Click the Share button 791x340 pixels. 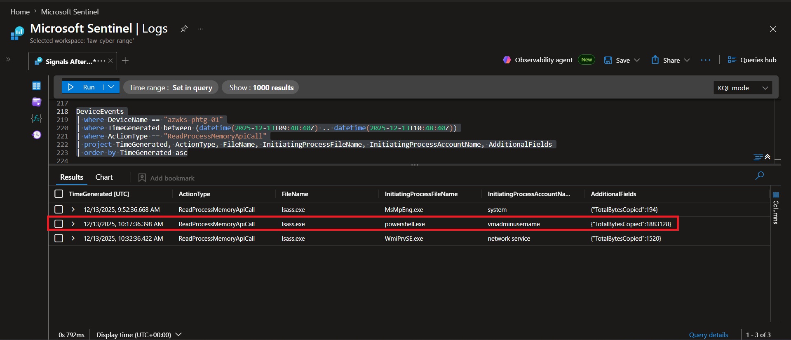point(666,60)
